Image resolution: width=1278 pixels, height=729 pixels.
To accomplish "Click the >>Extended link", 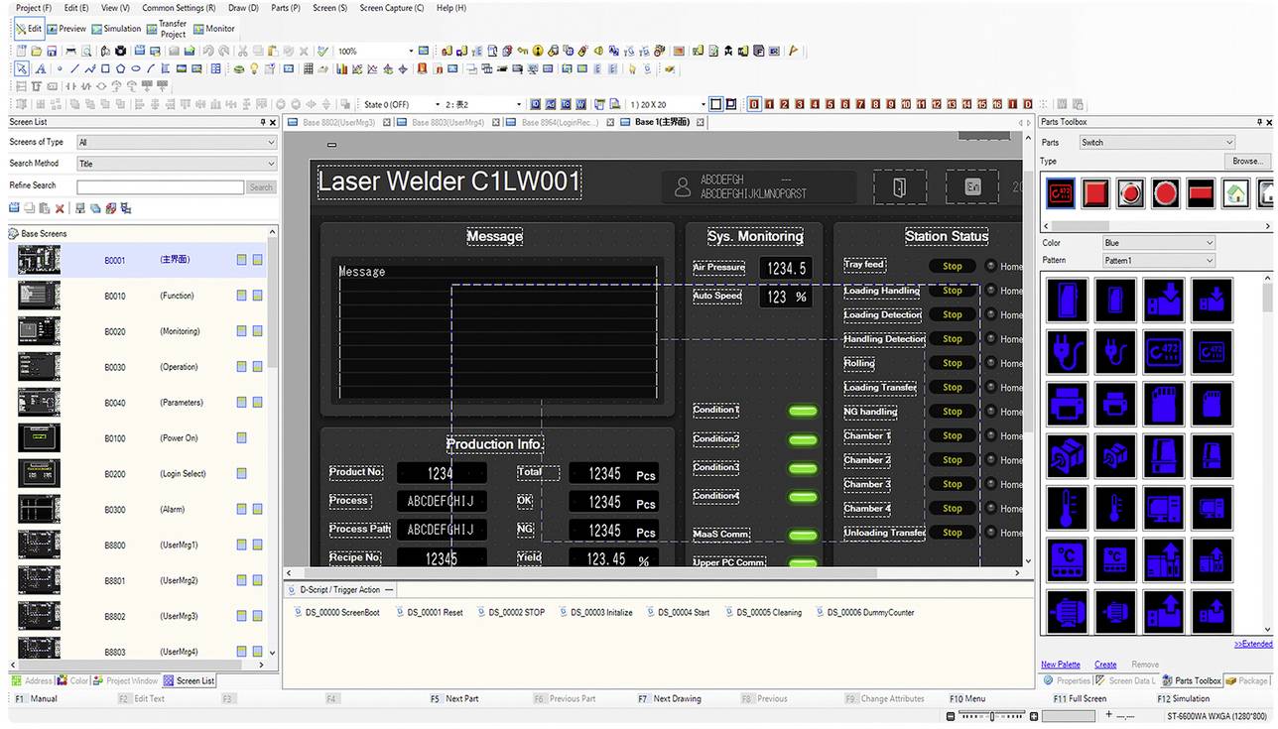I will coord(1252,644).
